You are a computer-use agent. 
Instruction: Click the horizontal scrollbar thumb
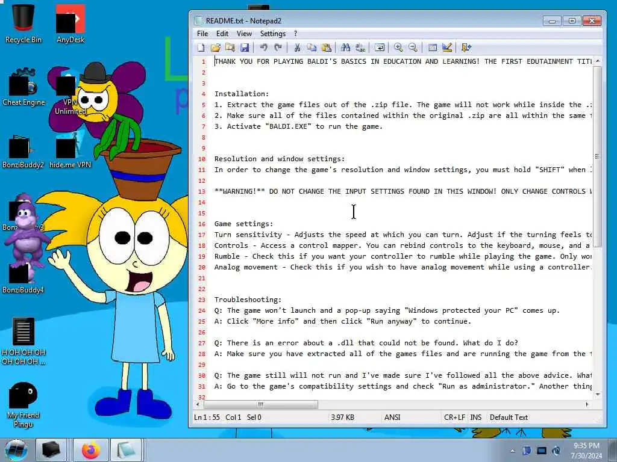tap(260, 404)
